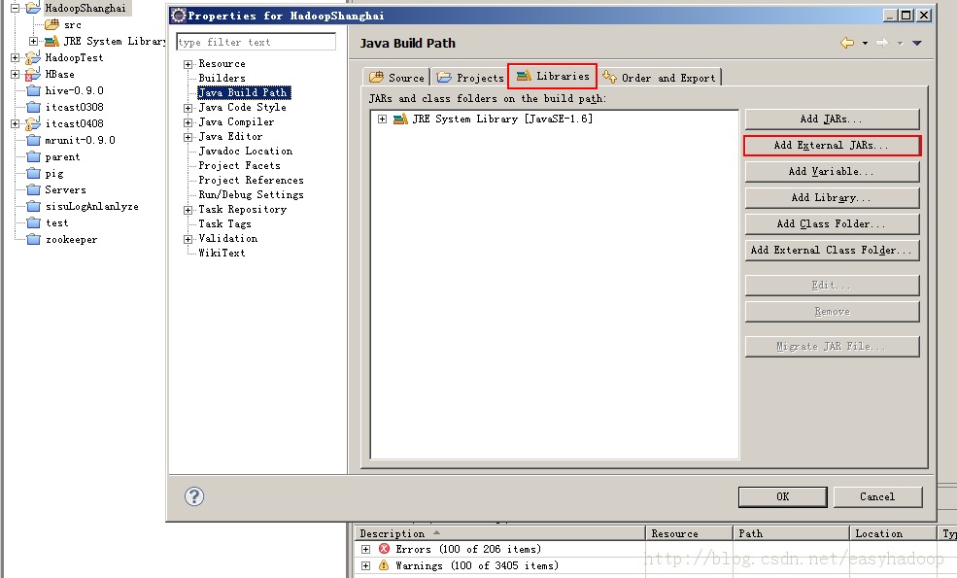Open the back arrow history dropdown

tap(865, 44)
